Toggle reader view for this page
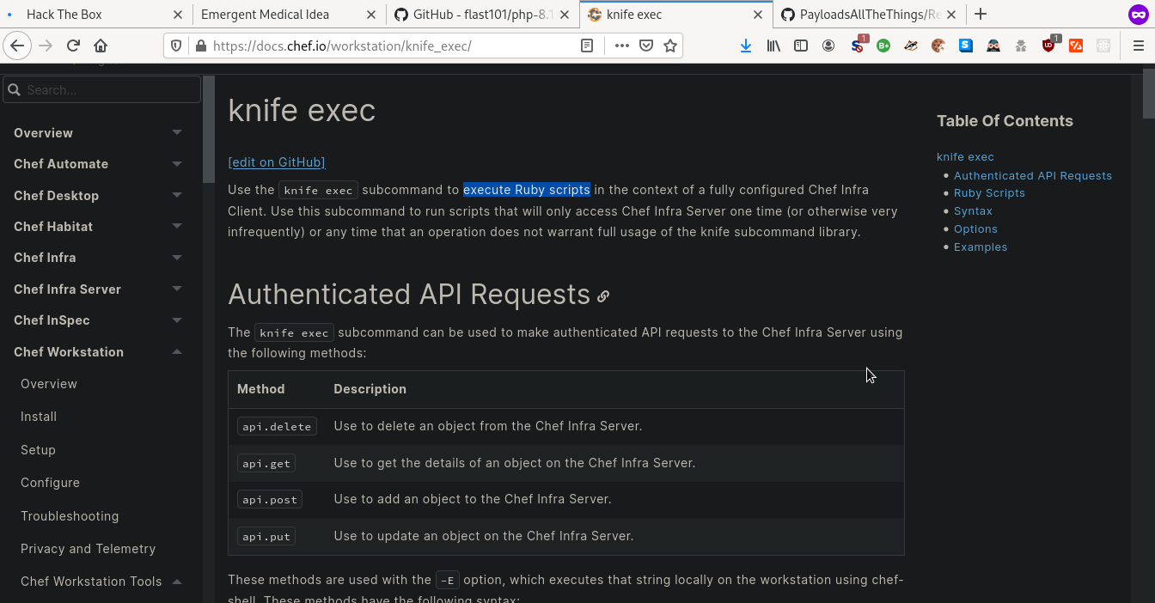This screenshot has height=603, width=1155. (x=587, y=46)
